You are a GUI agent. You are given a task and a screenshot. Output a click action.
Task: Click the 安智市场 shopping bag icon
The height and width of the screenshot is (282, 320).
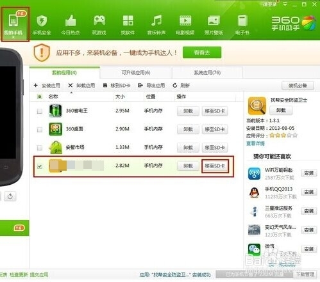point(55,147)
